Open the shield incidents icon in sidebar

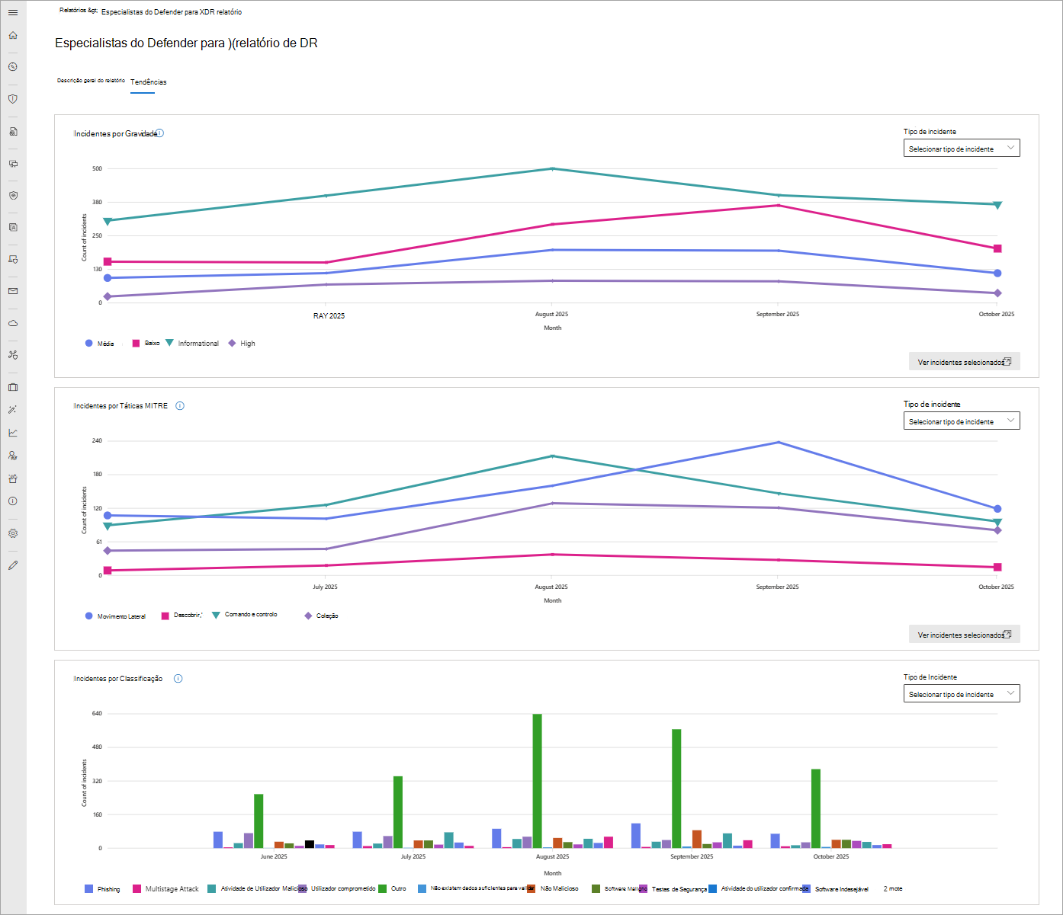click(x=13, y=99)
